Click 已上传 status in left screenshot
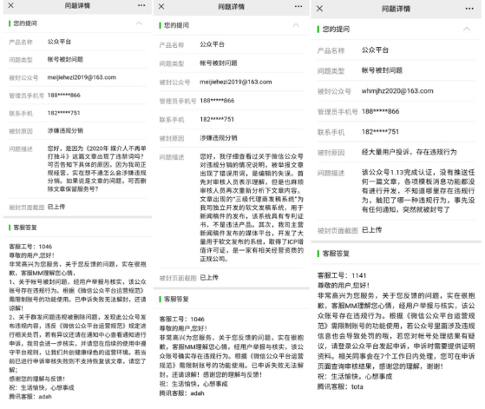Image resolution: width=485 pixels, height=409 pixels. coord(56,207)
